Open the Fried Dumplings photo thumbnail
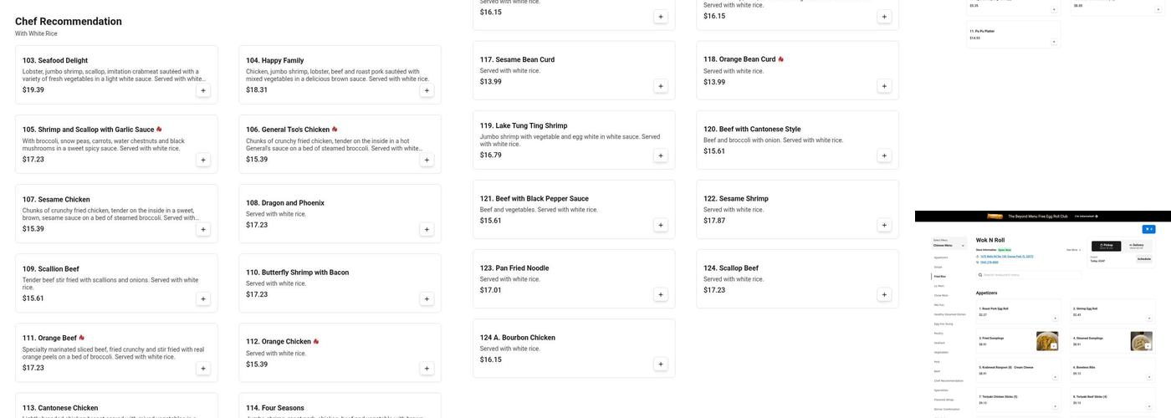Image resolution: width=1171 pixels, height=418 pixels. [x=1046, y=341]
